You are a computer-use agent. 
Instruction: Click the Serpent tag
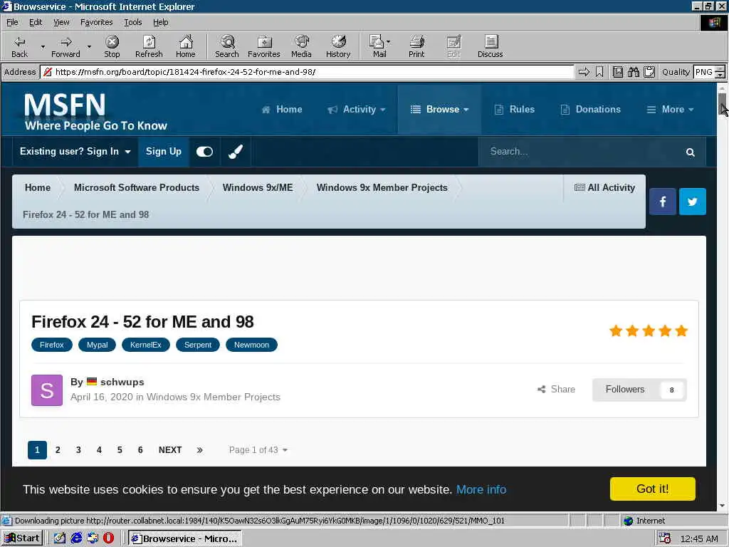tap(198, 345)
